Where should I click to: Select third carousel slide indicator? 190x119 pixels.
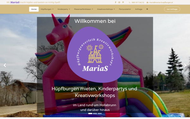(100, 114)
